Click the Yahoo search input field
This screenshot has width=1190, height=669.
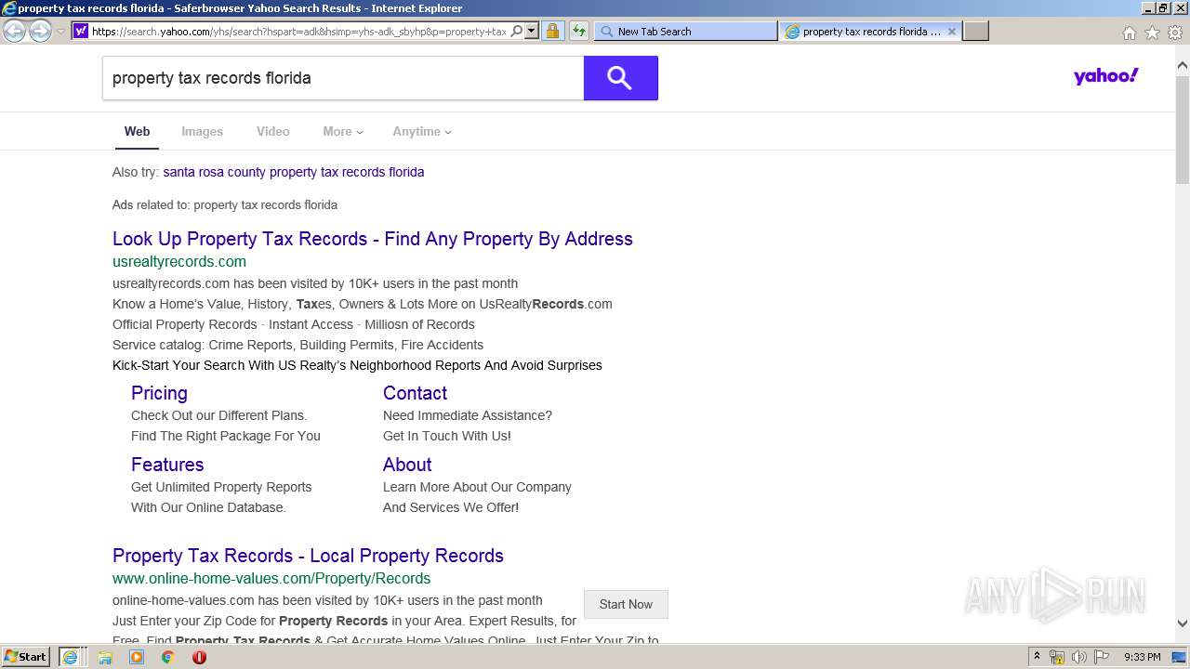(x=342, y=78)
